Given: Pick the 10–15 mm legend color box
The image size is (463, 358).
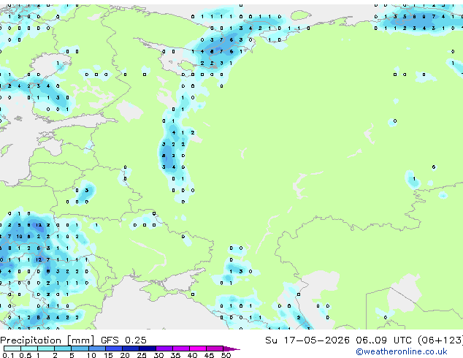Looking at the screenshot, I should point(96,349).
